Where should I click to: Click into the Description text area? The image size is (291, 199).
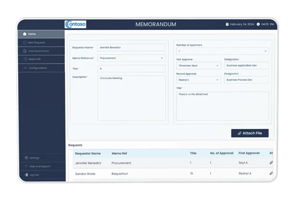coord(131,97)
